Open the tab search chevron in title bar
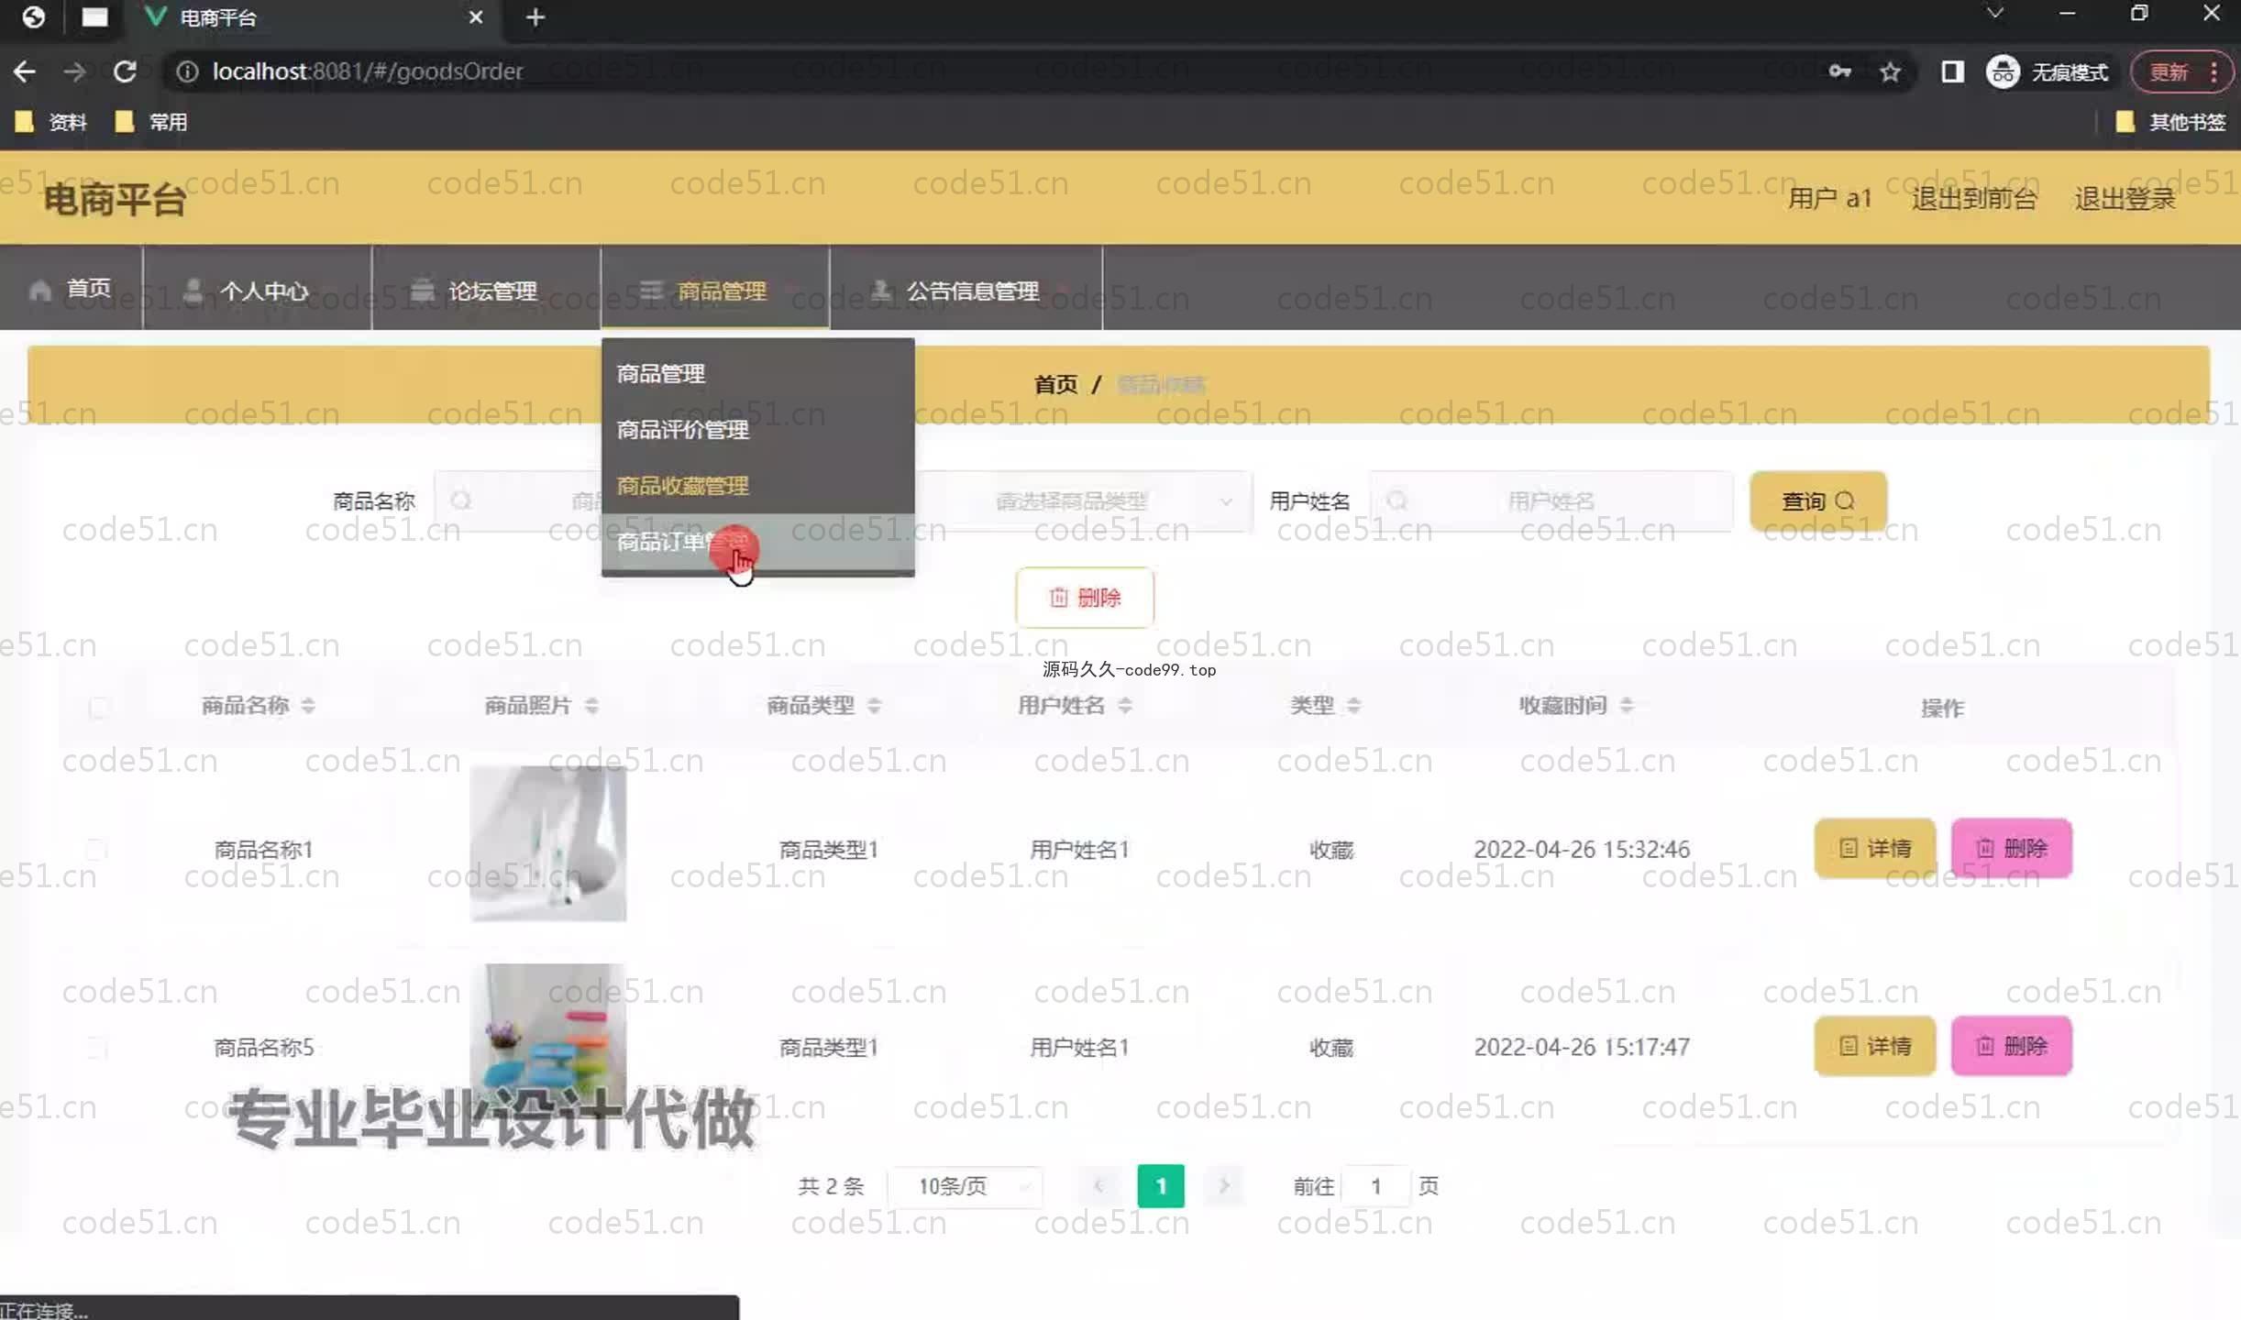The height and width of the screenshot is (1320, 2241). (1994, 14)
